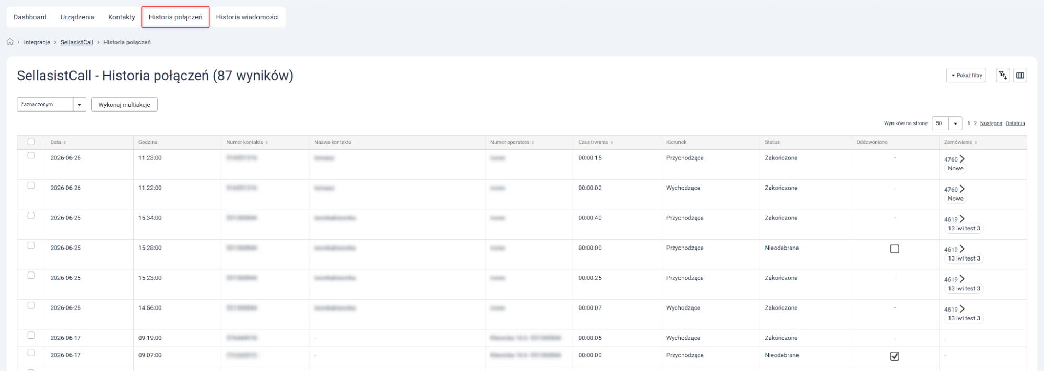
Task: Click the duration 00:00:15 cell
Action: tap(590, 158)
